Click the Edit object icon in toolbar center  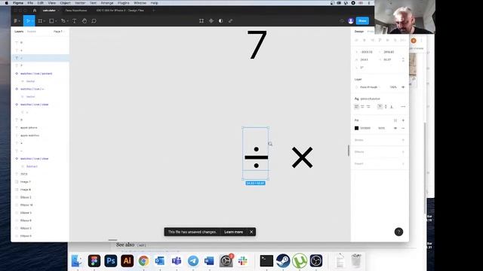[x=202, y=21]
